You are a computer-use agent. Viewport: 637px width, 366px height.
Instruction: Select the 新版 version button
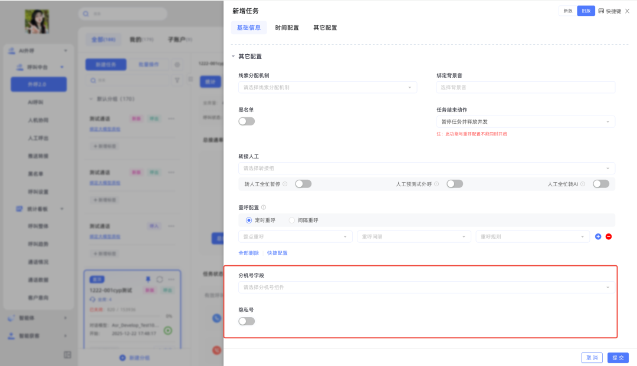pyautogui.click(x=567, y=11)
